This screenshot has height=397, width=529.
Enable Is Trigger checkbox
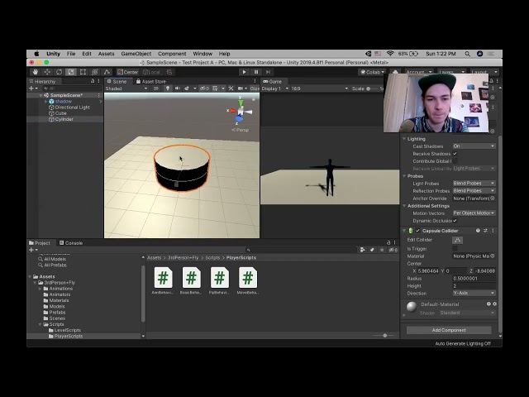pyautogui.click(x=455, y=248)
